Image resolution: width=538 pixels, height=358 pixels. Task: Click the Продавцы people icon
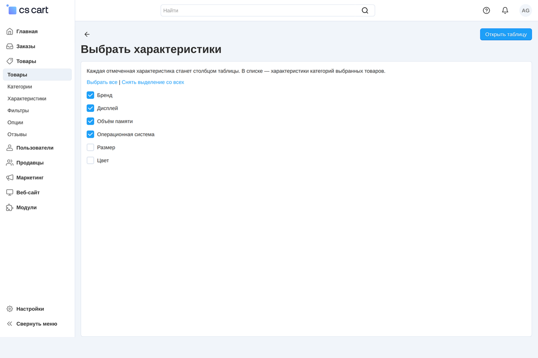coord(10,162)
